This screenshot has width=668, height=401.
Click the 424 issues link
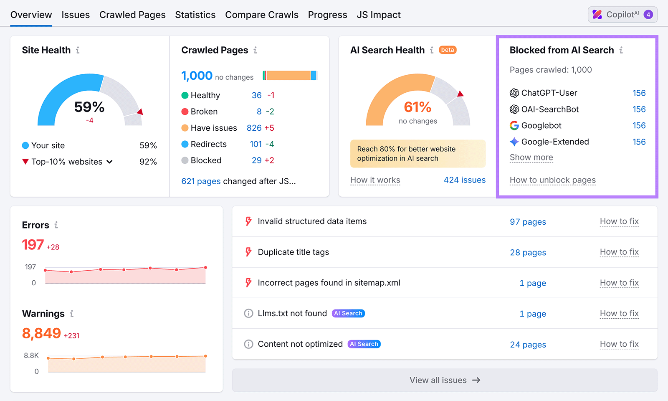coord(464,180)
